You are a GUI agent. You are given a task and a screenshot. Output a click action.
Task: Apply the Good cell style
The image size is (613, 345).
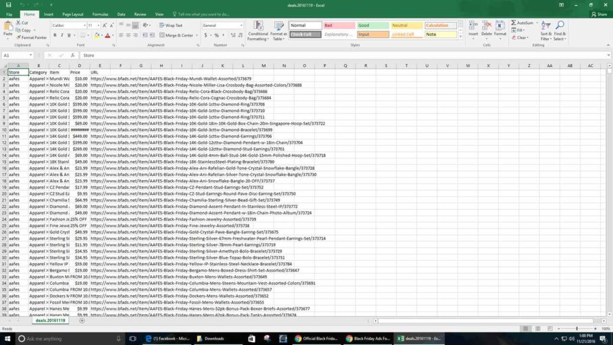point(373,25)
